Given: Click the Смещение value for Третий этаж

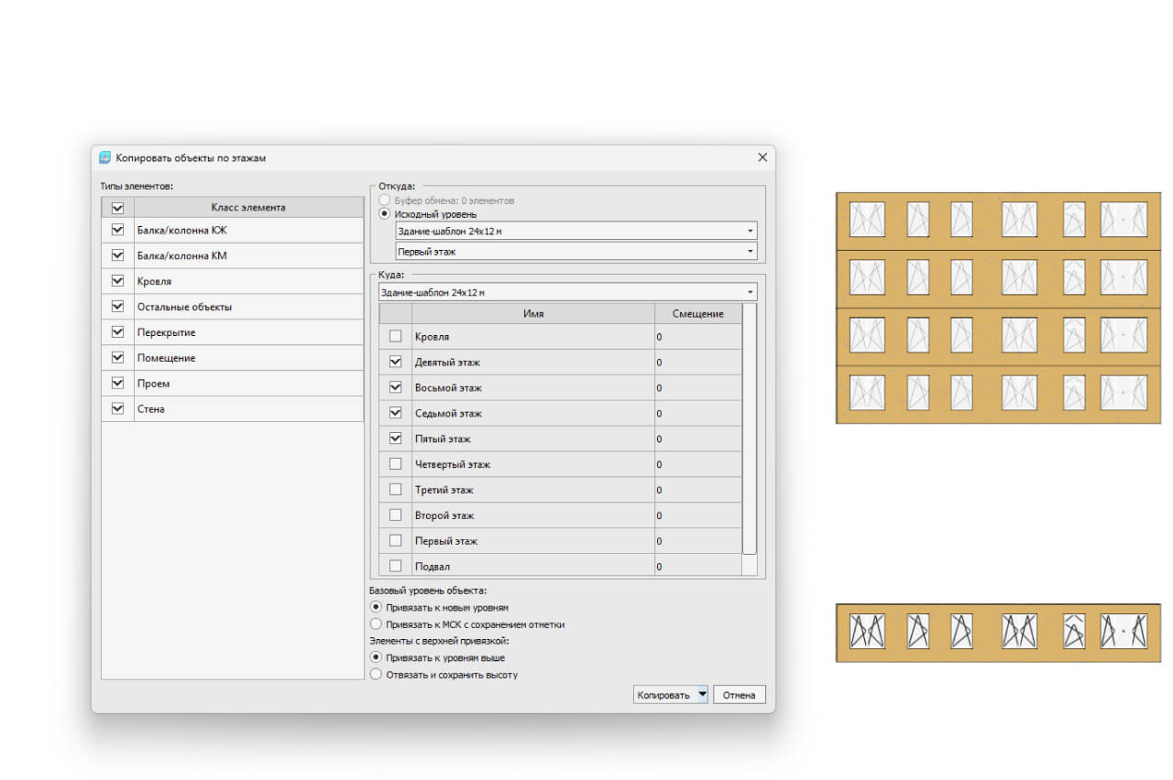Looking at the screenshot, I should [x=698, y=490].
